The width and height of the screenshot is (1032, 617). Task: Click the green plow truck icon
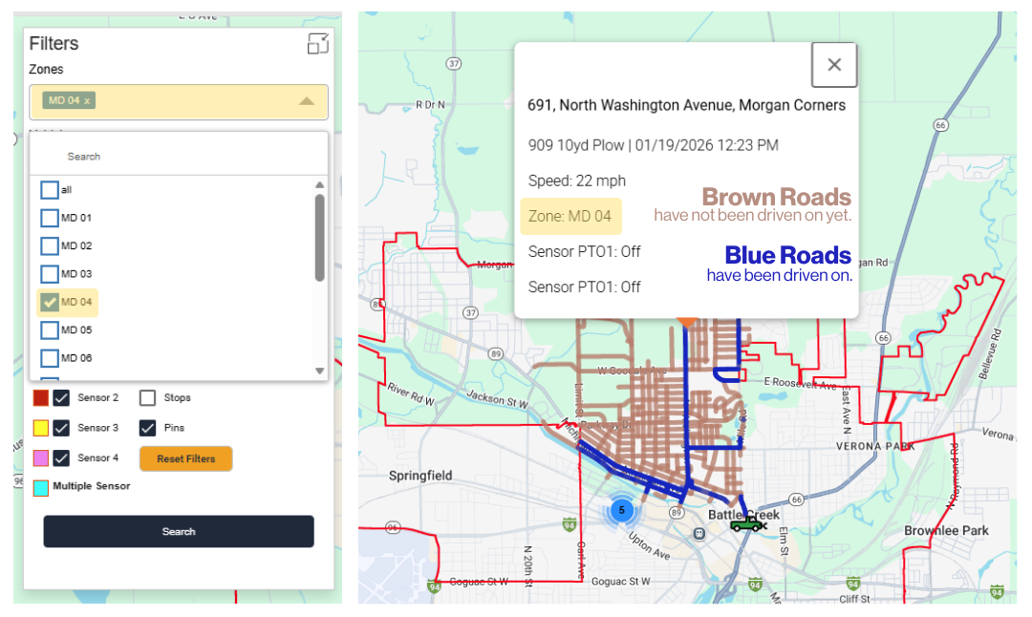point(746,524)
